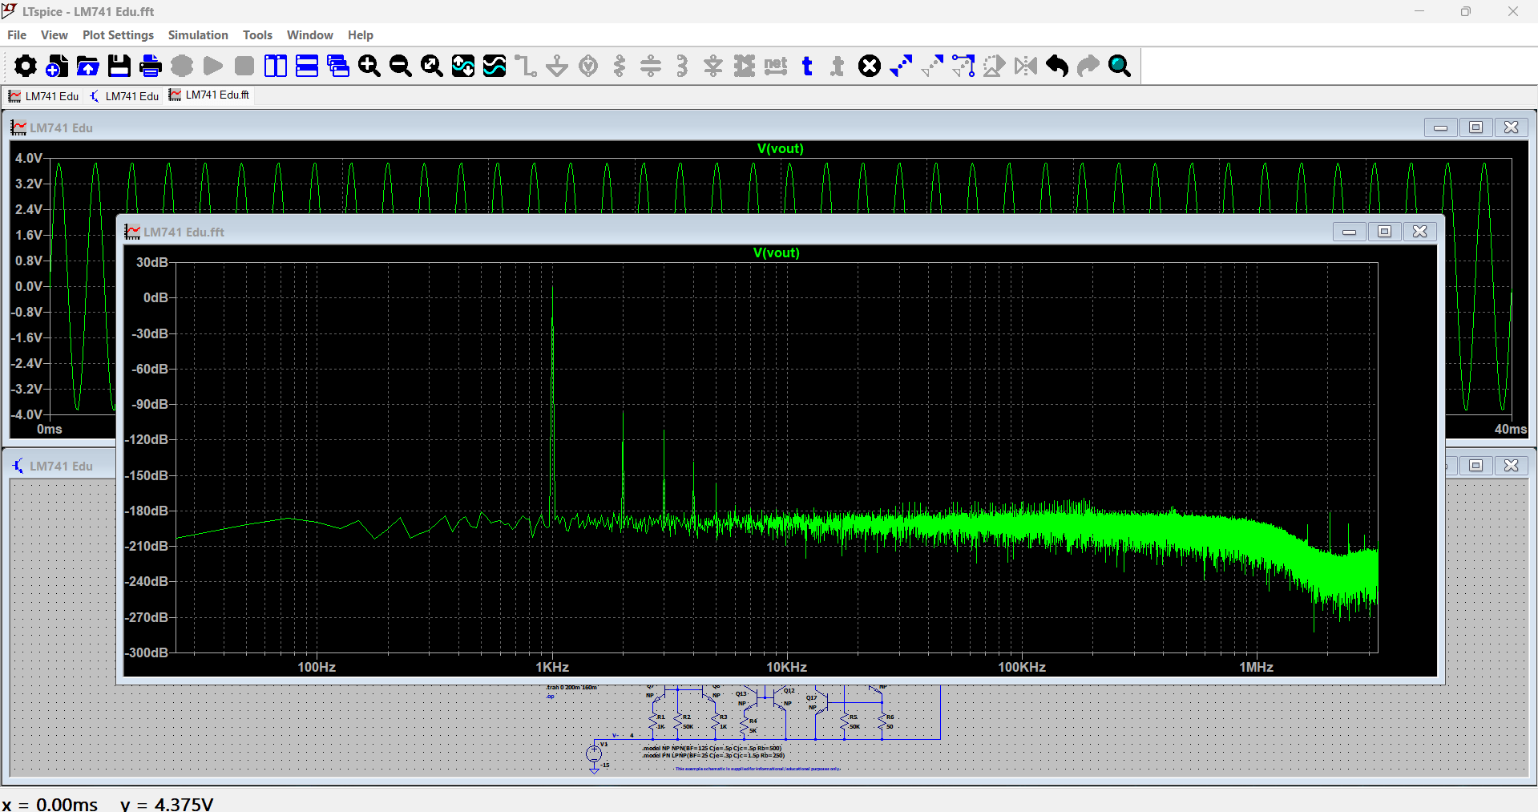Select the net label tool

click(x=776, y=66)
